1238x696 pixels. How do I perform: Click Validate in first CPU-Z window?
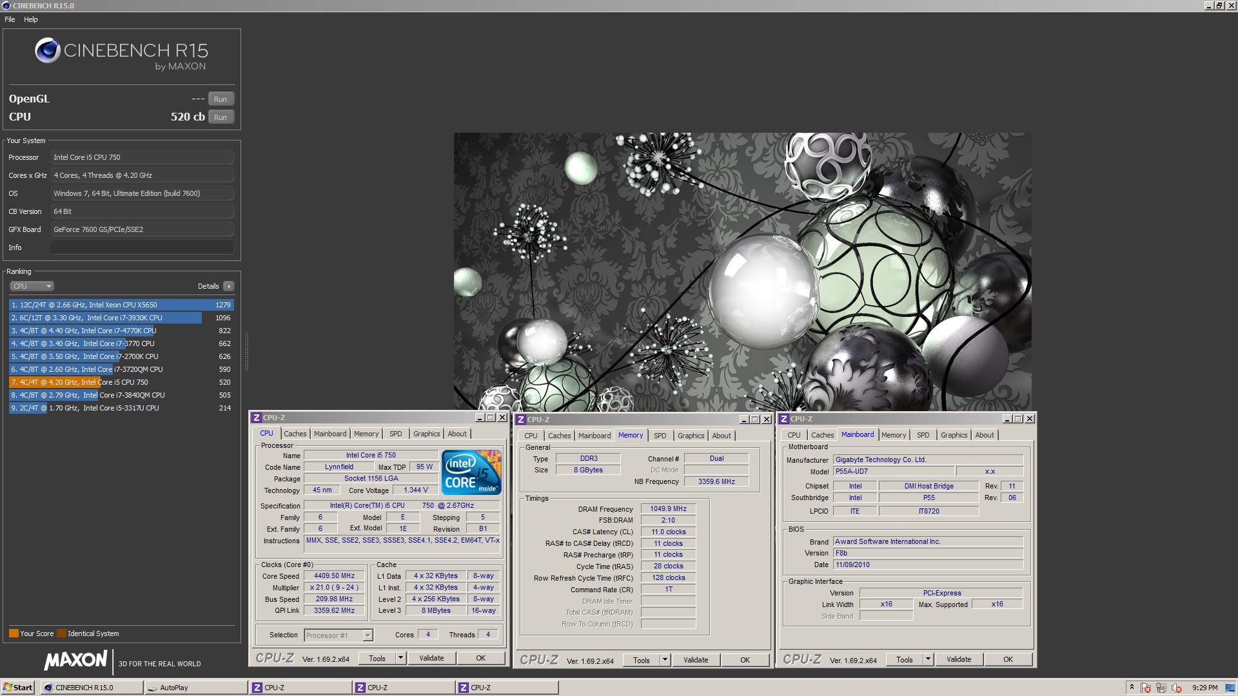[431, 658]
